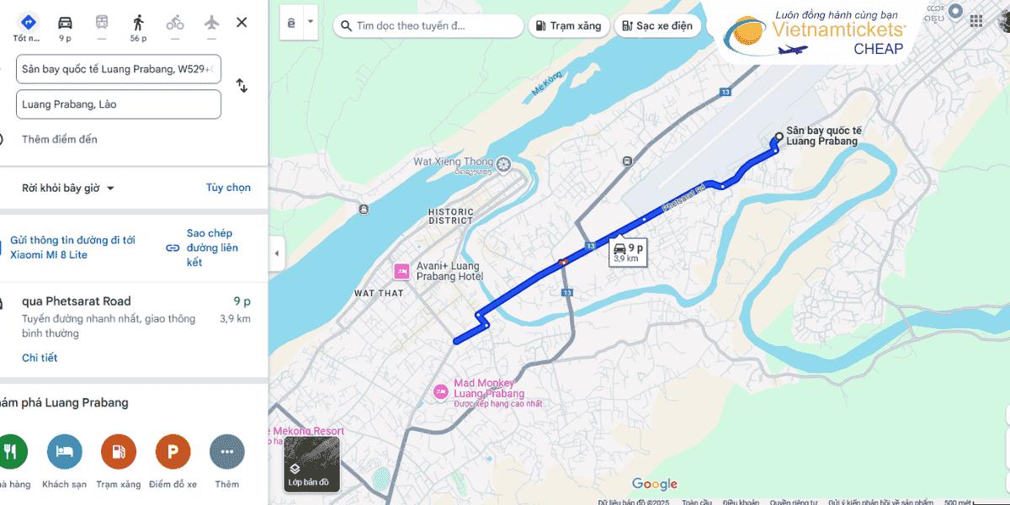Collapse the side panel with arrow handle

(x=277, y=252)
